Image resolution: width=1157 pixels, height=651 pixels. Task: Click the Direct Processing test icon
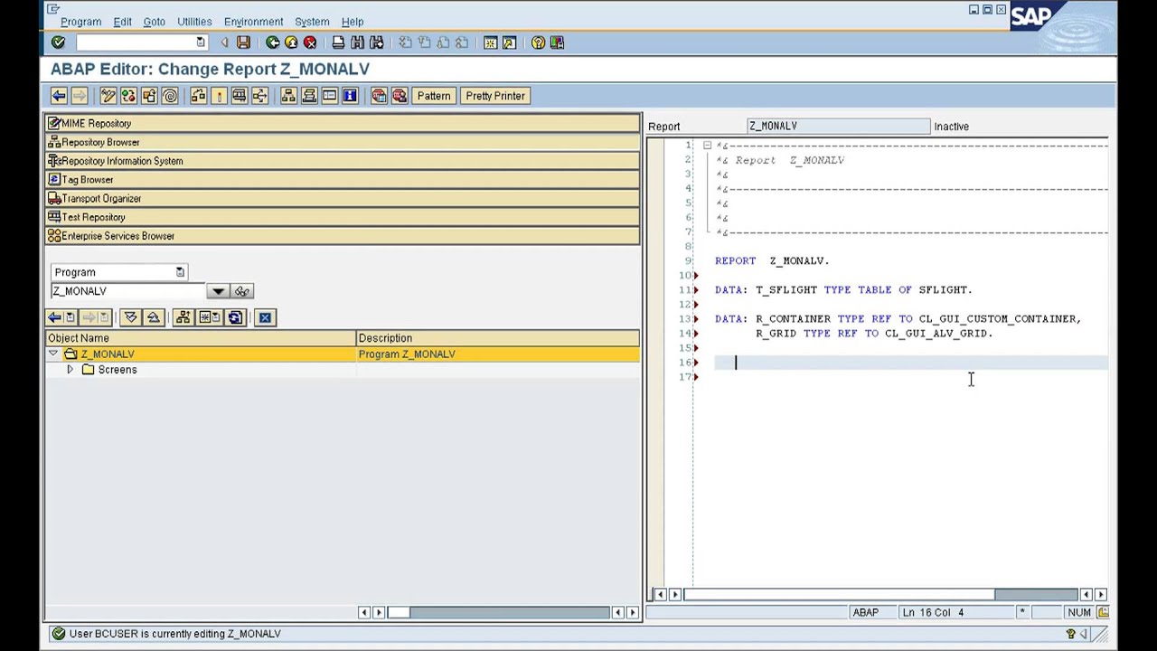point(240,96)
